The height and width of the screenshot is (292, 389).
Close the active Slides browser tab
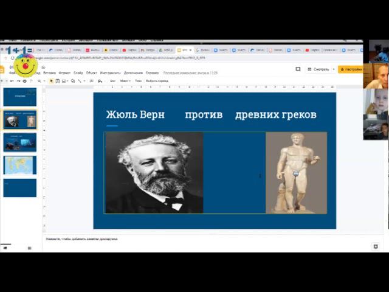[x=190, y=50]
